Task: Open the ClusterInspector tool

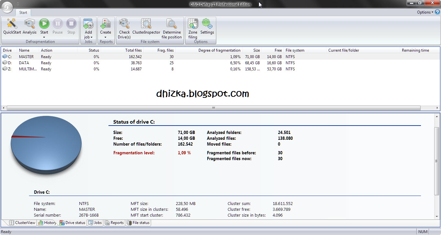Action: click(x=146, y=26)
